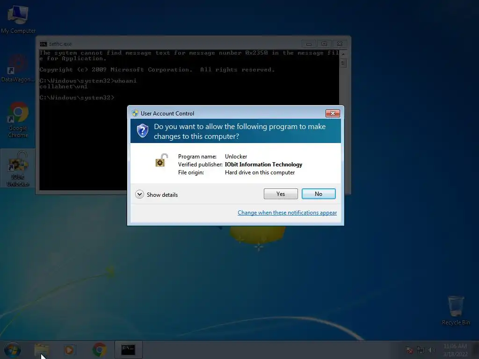
Task: Click the network tray icon
Action: tap(421, 350)
